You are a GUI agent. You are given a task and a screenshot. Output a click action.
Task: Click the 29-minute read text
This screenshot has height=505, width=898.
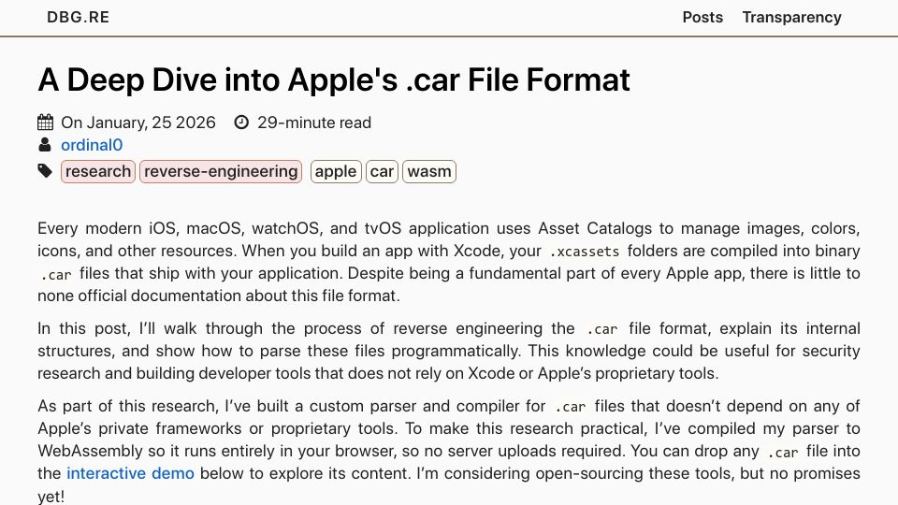(x=314, y=123)
